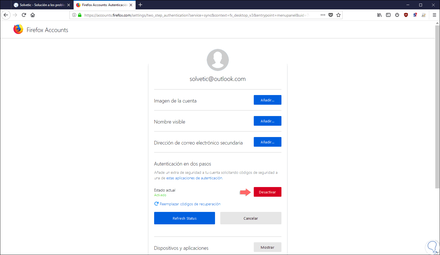Click the vertical page scrollbar
440x255 pixels.
click(x=437, y=107)
